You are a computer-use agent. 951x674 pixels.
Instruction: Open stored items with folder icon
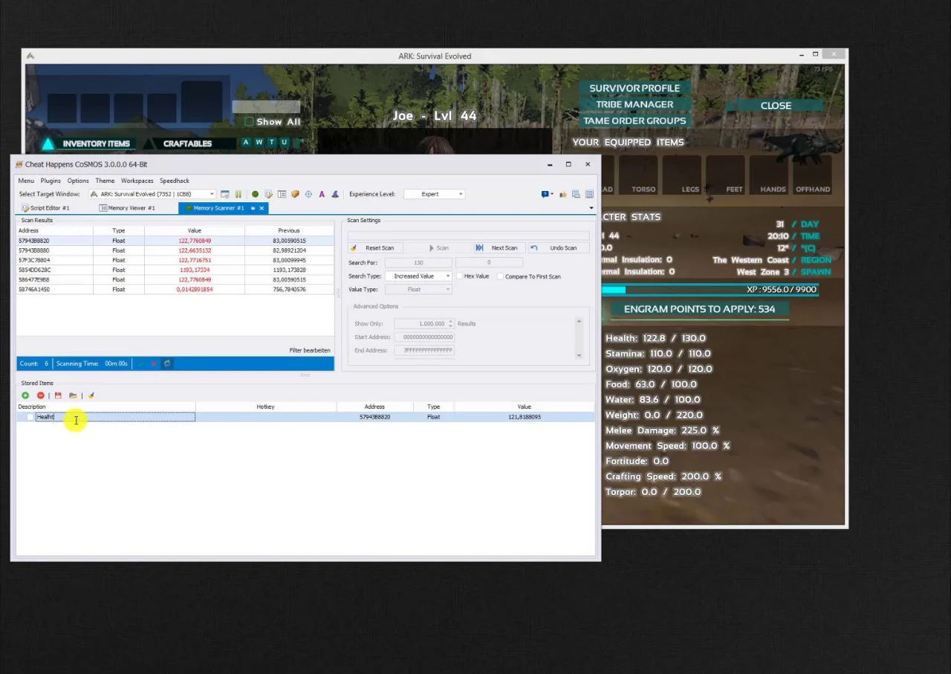click(73, 395)
